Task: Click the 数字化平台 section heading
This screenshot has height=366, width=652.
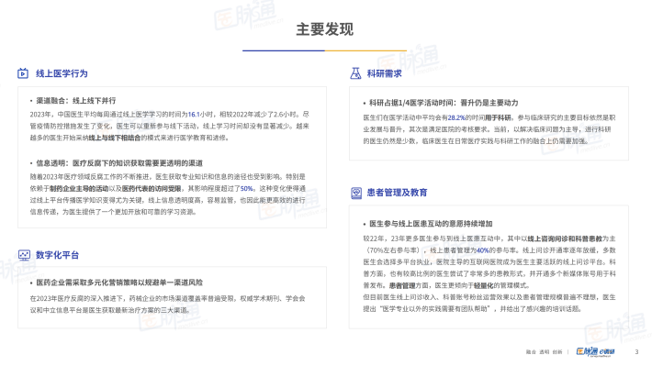Action: click(x=57, y=255)
